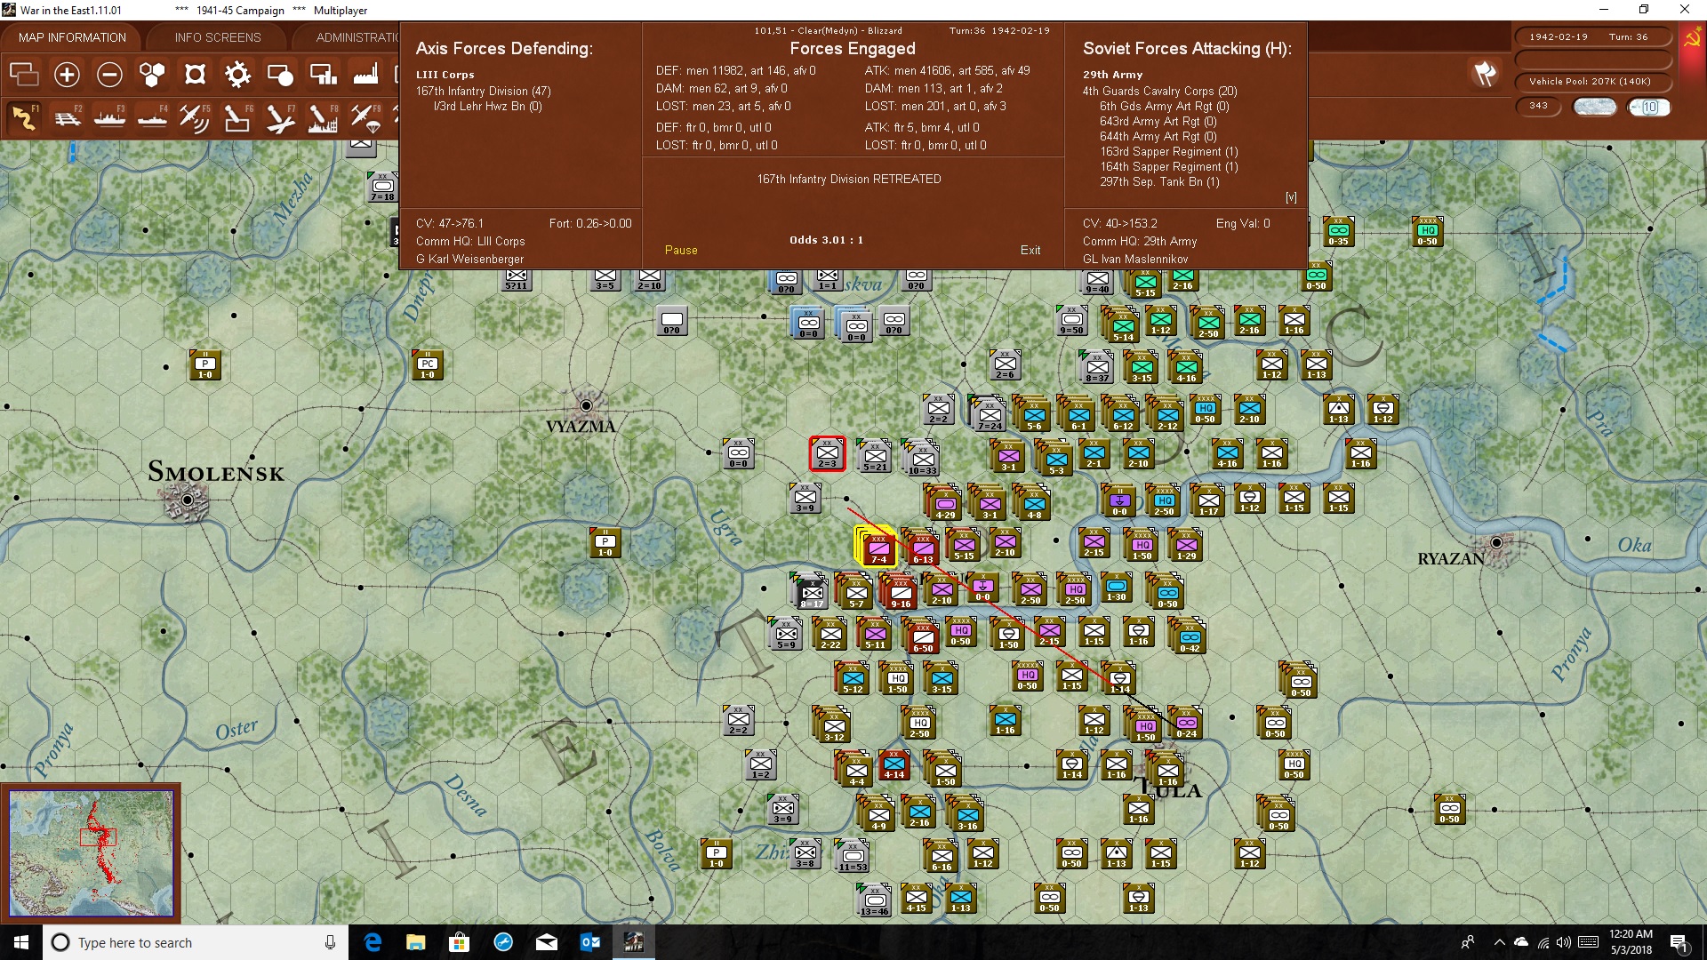Click the two white flags end-turn icon
Viewport: 1707px width, 960px height.
(1485, 74)
